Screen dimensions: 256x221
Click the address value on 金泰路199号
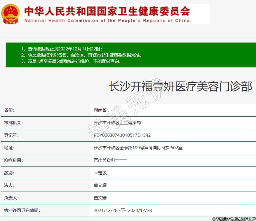138,148
